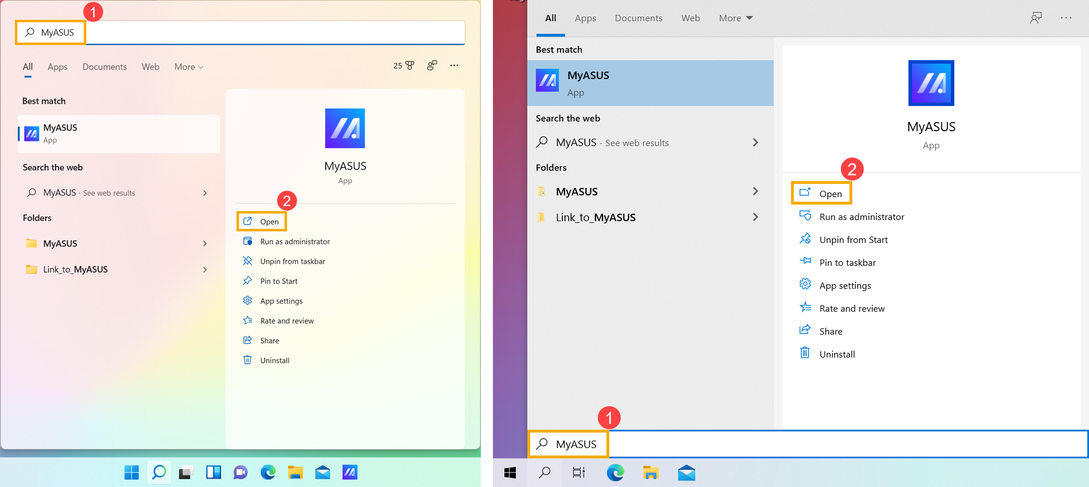
Task: Click Open in Windows 11 MyASUS panel
Action: click(261, 222)
